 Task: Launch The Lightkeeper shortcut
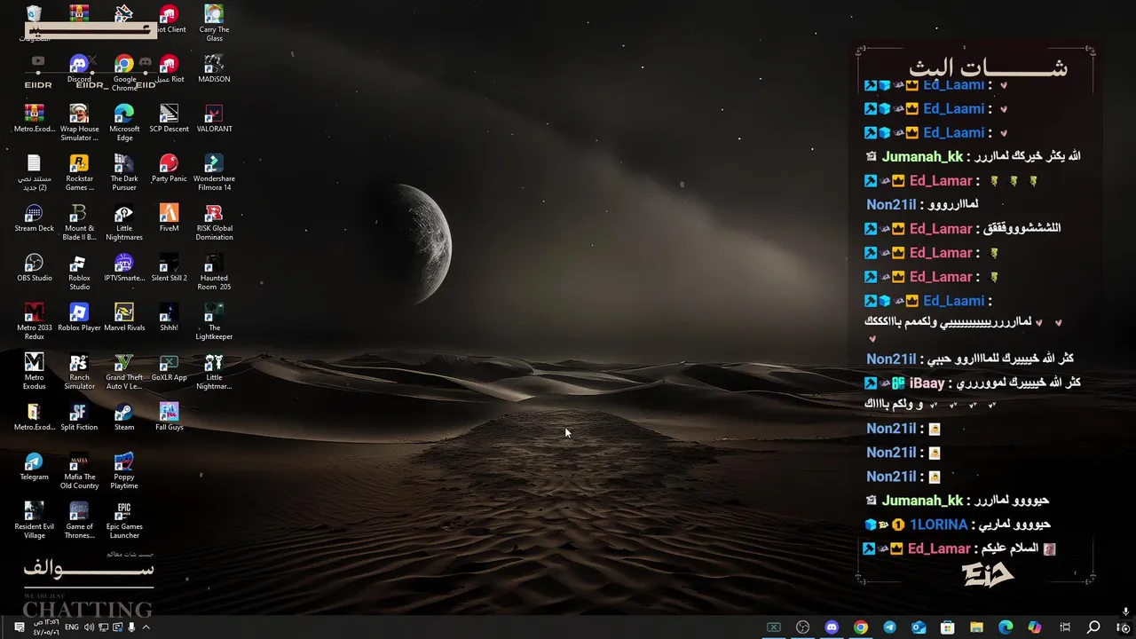214,321
